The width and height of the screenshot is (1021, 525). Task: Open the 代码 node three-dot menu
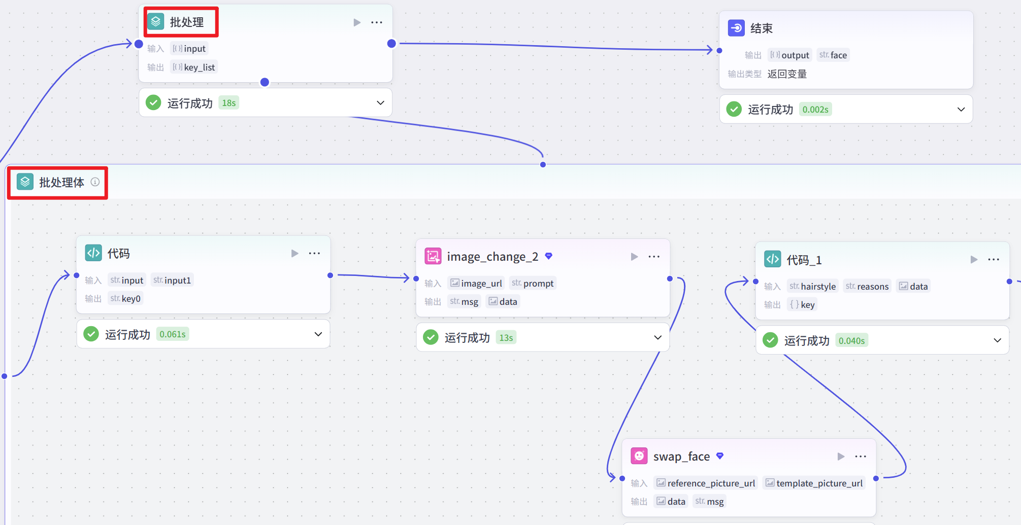pyautogui.click(x=315, y=253)
